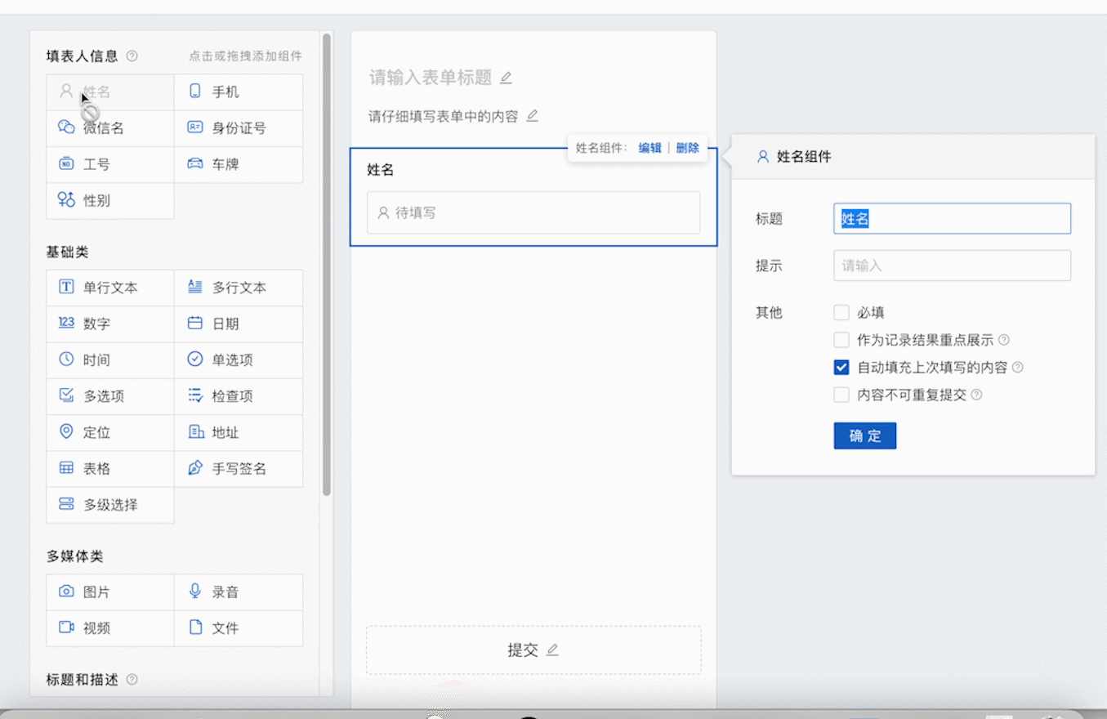Viewport: 1107px width, 719px height.
Task: Uncheck 自动填充上次填写的内容
Action: tap(841, 367)
